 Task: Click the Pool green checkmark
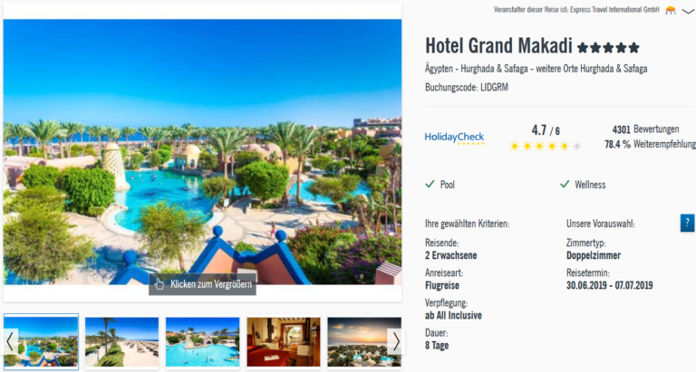point(430,184)
